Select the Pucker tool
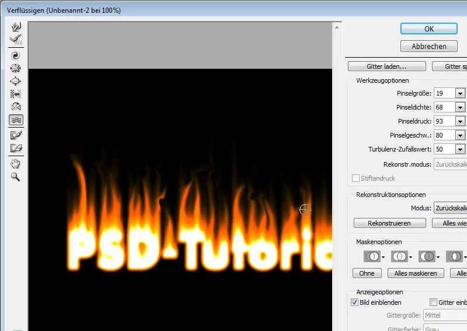 pyautogui.click(x=16, y=68)
